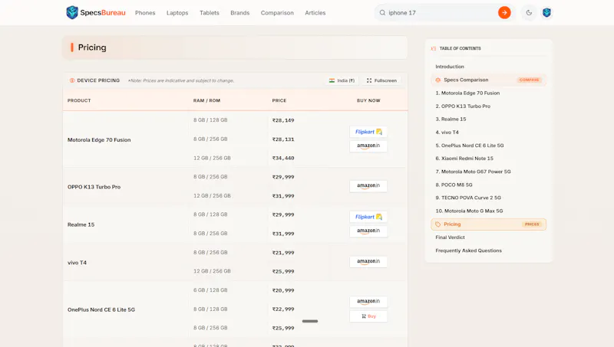This screenshot has width=614, height=347.
Task: Open the Phones menu
Action: [x=145, y=13]
